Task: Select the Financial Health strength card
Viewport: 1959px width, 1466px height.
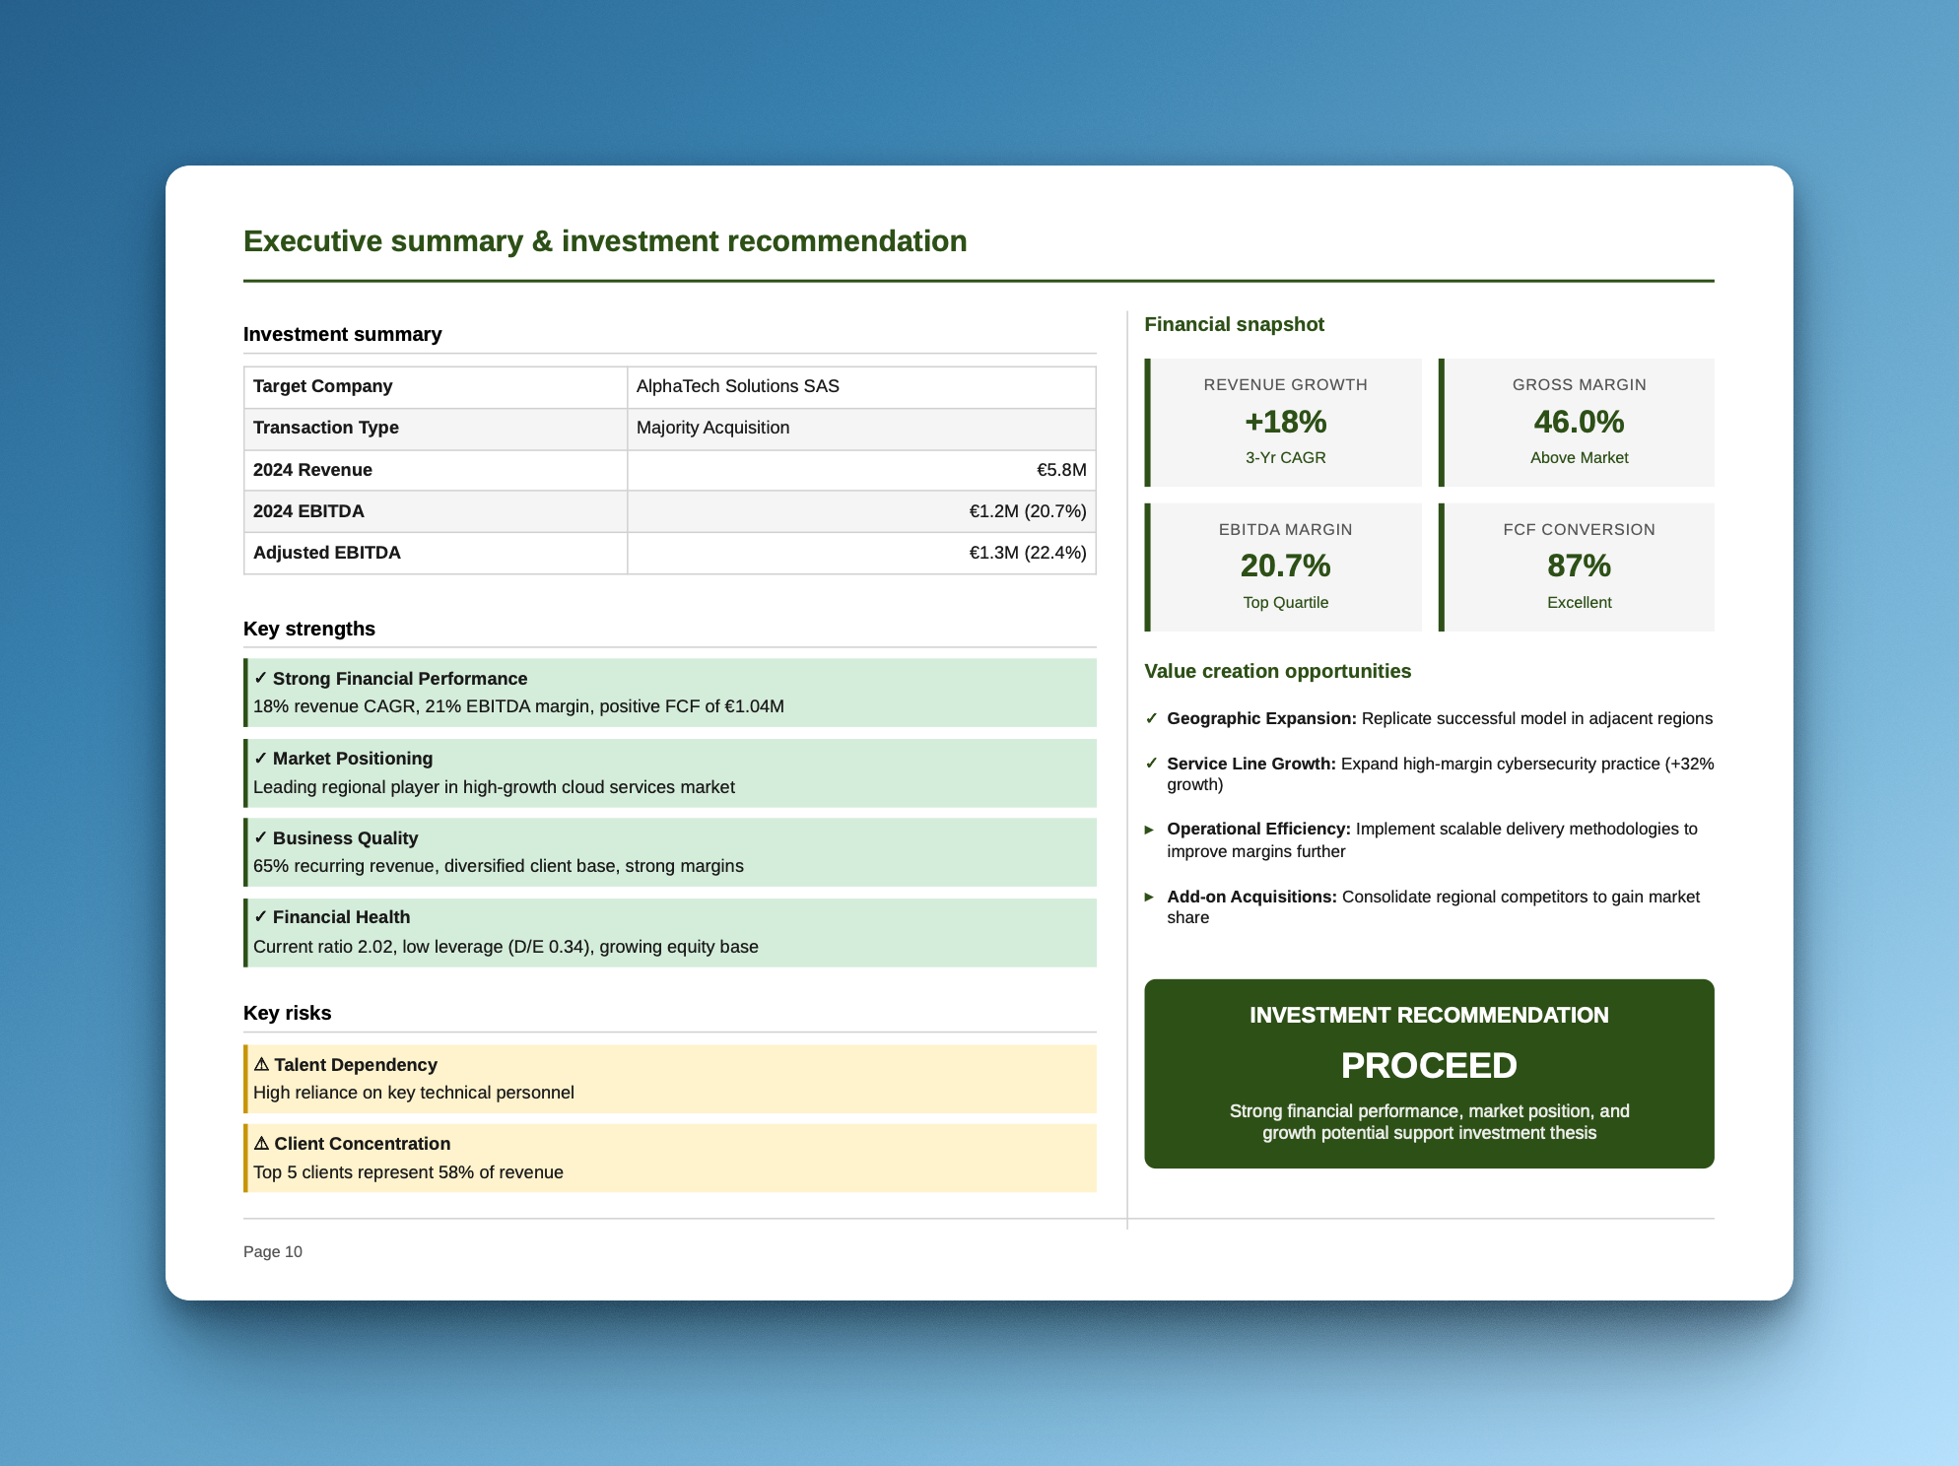Action: pos(670,932)
